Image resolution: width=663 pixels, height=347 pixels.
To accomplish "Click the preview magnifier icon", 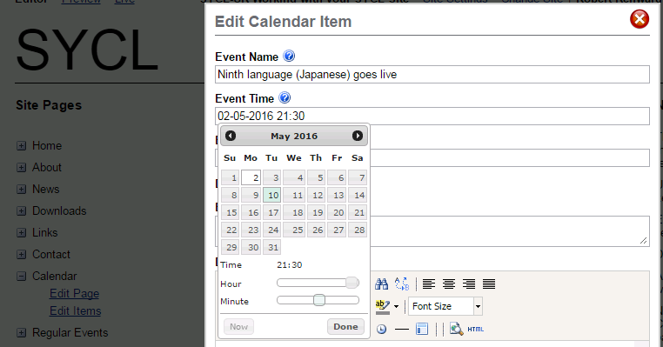I will (x=456, y=329).
